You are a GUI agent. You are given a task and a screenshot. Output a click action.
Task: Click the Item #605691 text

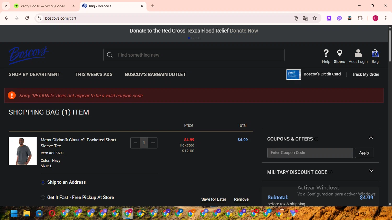[x=52, y=153]
